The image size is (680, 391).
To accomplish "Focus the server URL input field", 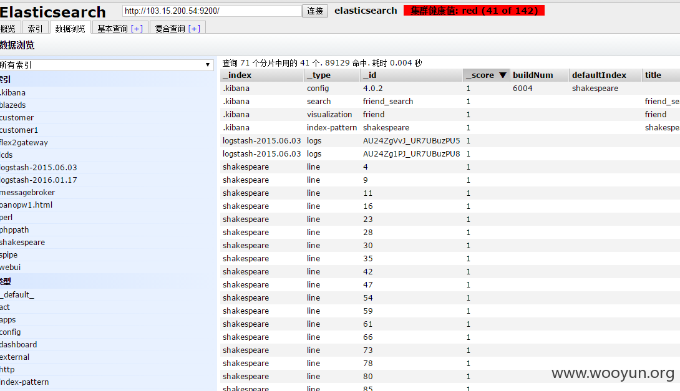I will tap(212, 11).
